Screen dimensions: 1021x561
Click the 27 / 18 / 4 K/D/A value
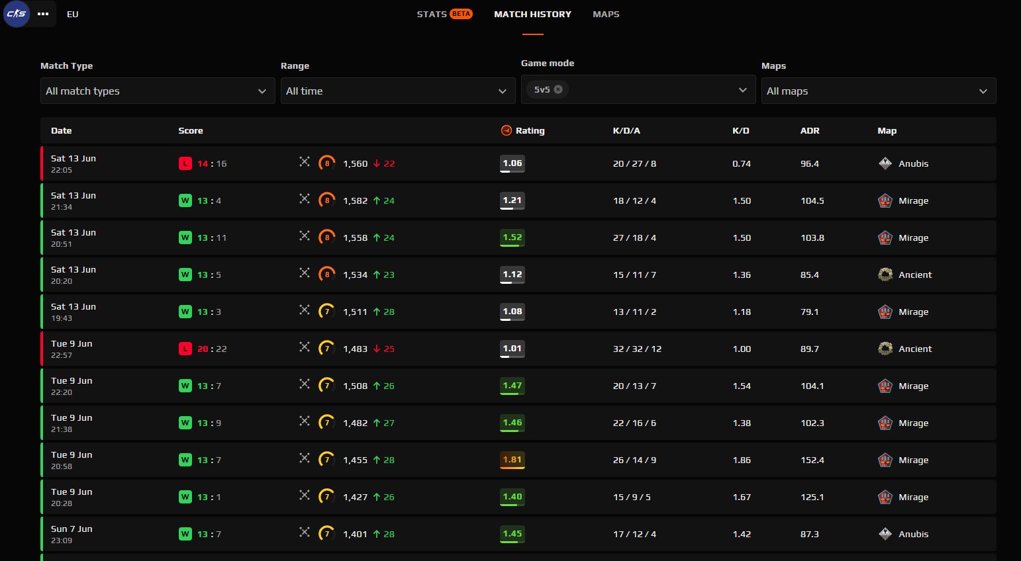634,237
